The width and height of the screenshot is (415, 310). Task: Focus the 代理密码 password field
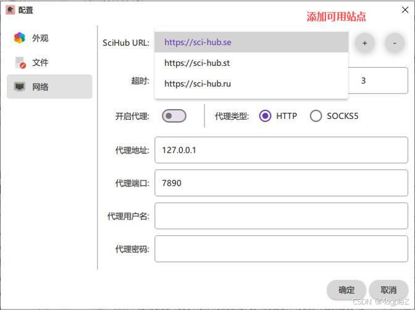tap(281, 249)
